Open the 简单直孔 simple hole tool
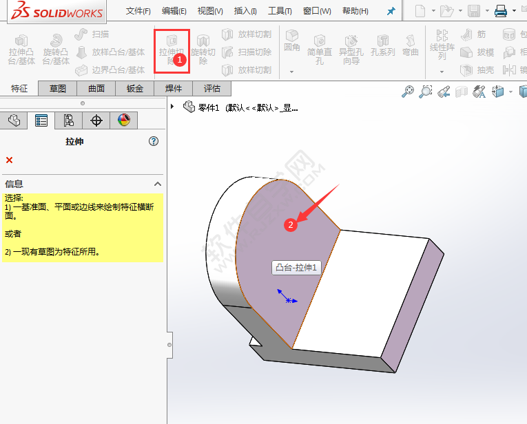This screenshot has width=527, height=424. pos(319,50)
